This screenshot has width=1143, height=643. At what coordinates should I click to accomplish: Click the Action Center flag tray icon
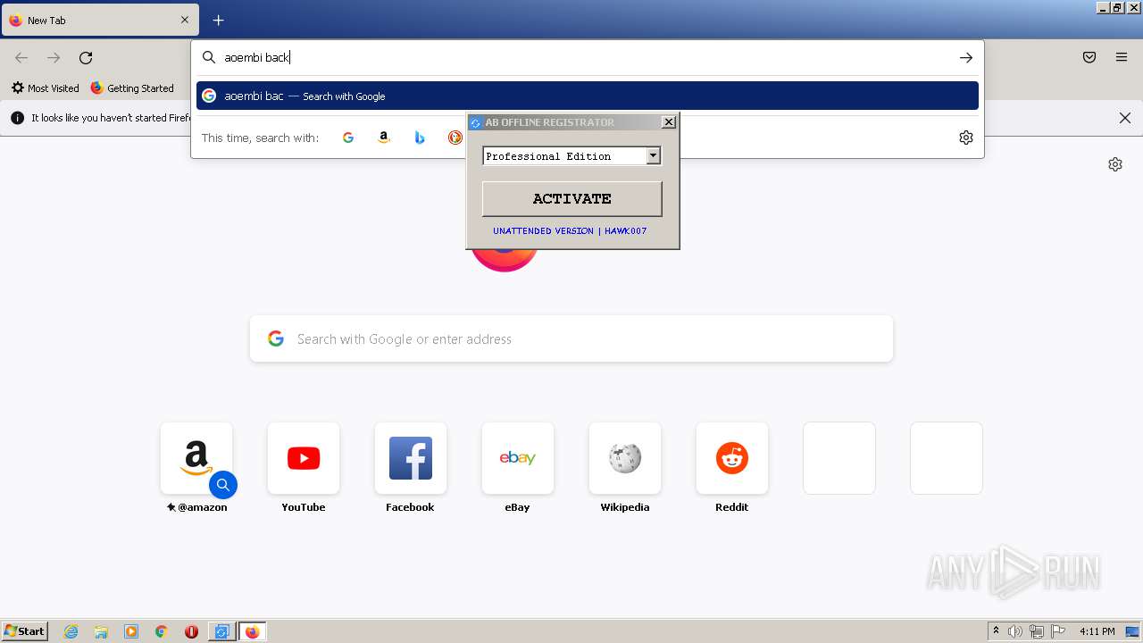tap(1058, 631)
